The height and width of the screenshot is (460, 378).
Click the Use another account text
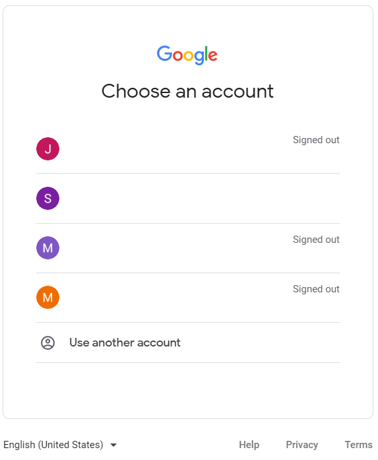125,343
